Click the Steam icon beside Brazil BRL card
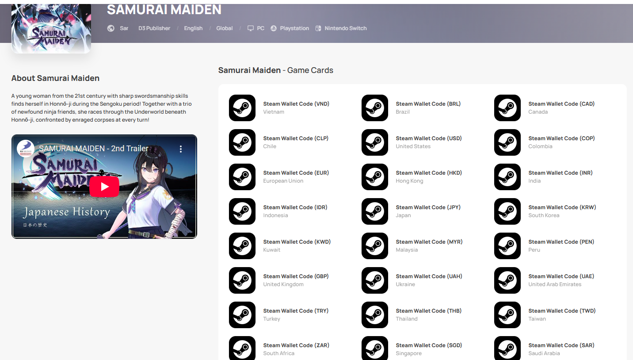 (375, 108)
